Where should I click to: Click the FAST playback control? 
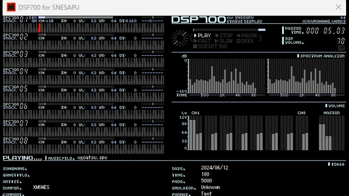tap(202, 41)
